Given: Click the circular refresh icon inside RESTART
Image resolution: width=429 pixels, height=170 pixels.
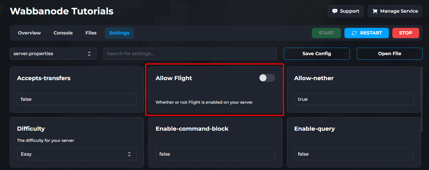Looking at the screenshot, I should pos(355,33).
